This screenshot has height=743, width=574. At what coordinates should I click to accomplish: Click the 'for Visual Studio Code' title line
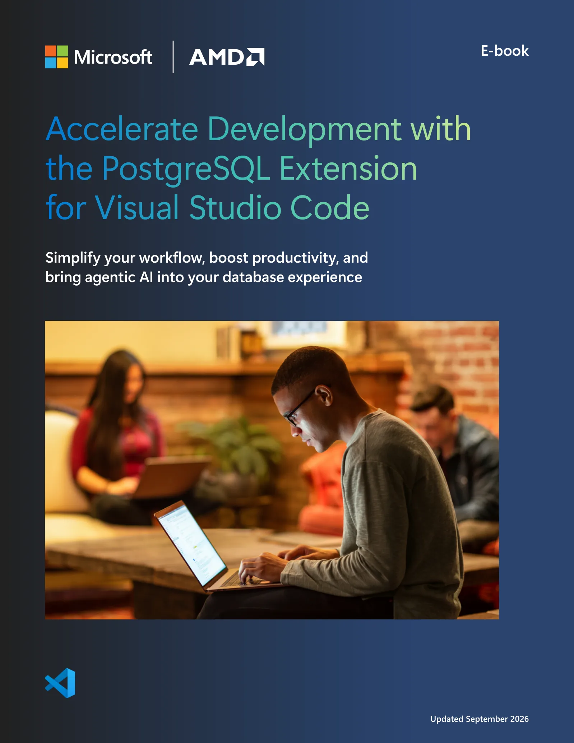(x=208, y=208)
